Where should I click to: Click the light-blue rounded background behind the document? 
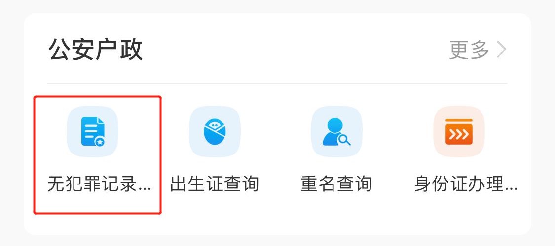coord(93,132)
